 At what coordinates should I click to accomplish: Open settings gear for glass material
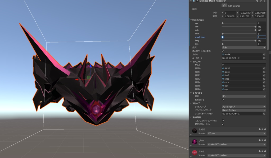[265, 140]
